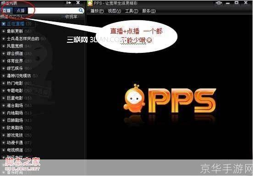Image resolution: width=253 pixels, height=176 pixels.
Task: Select the 港台剧场 row
Action: click(x=42, y=106)
